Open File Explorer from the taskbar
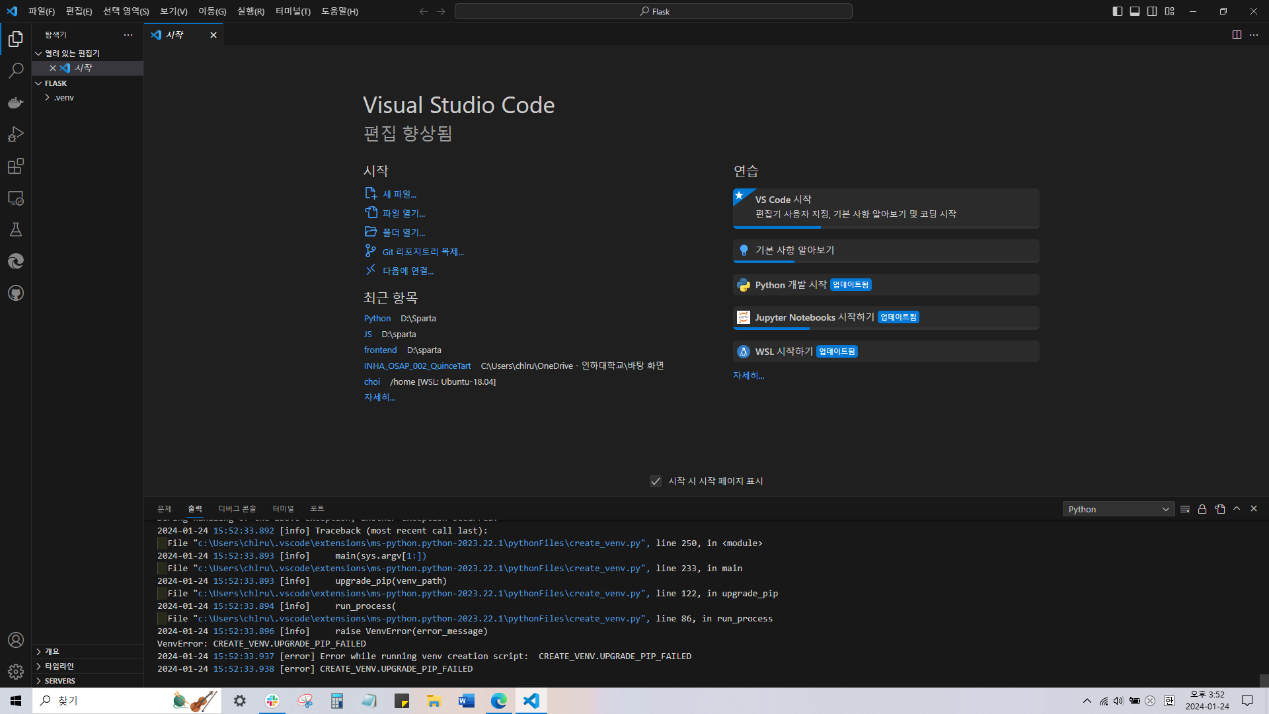The height and width of the screenshot is (714, 1269). (x=434, y=701)
